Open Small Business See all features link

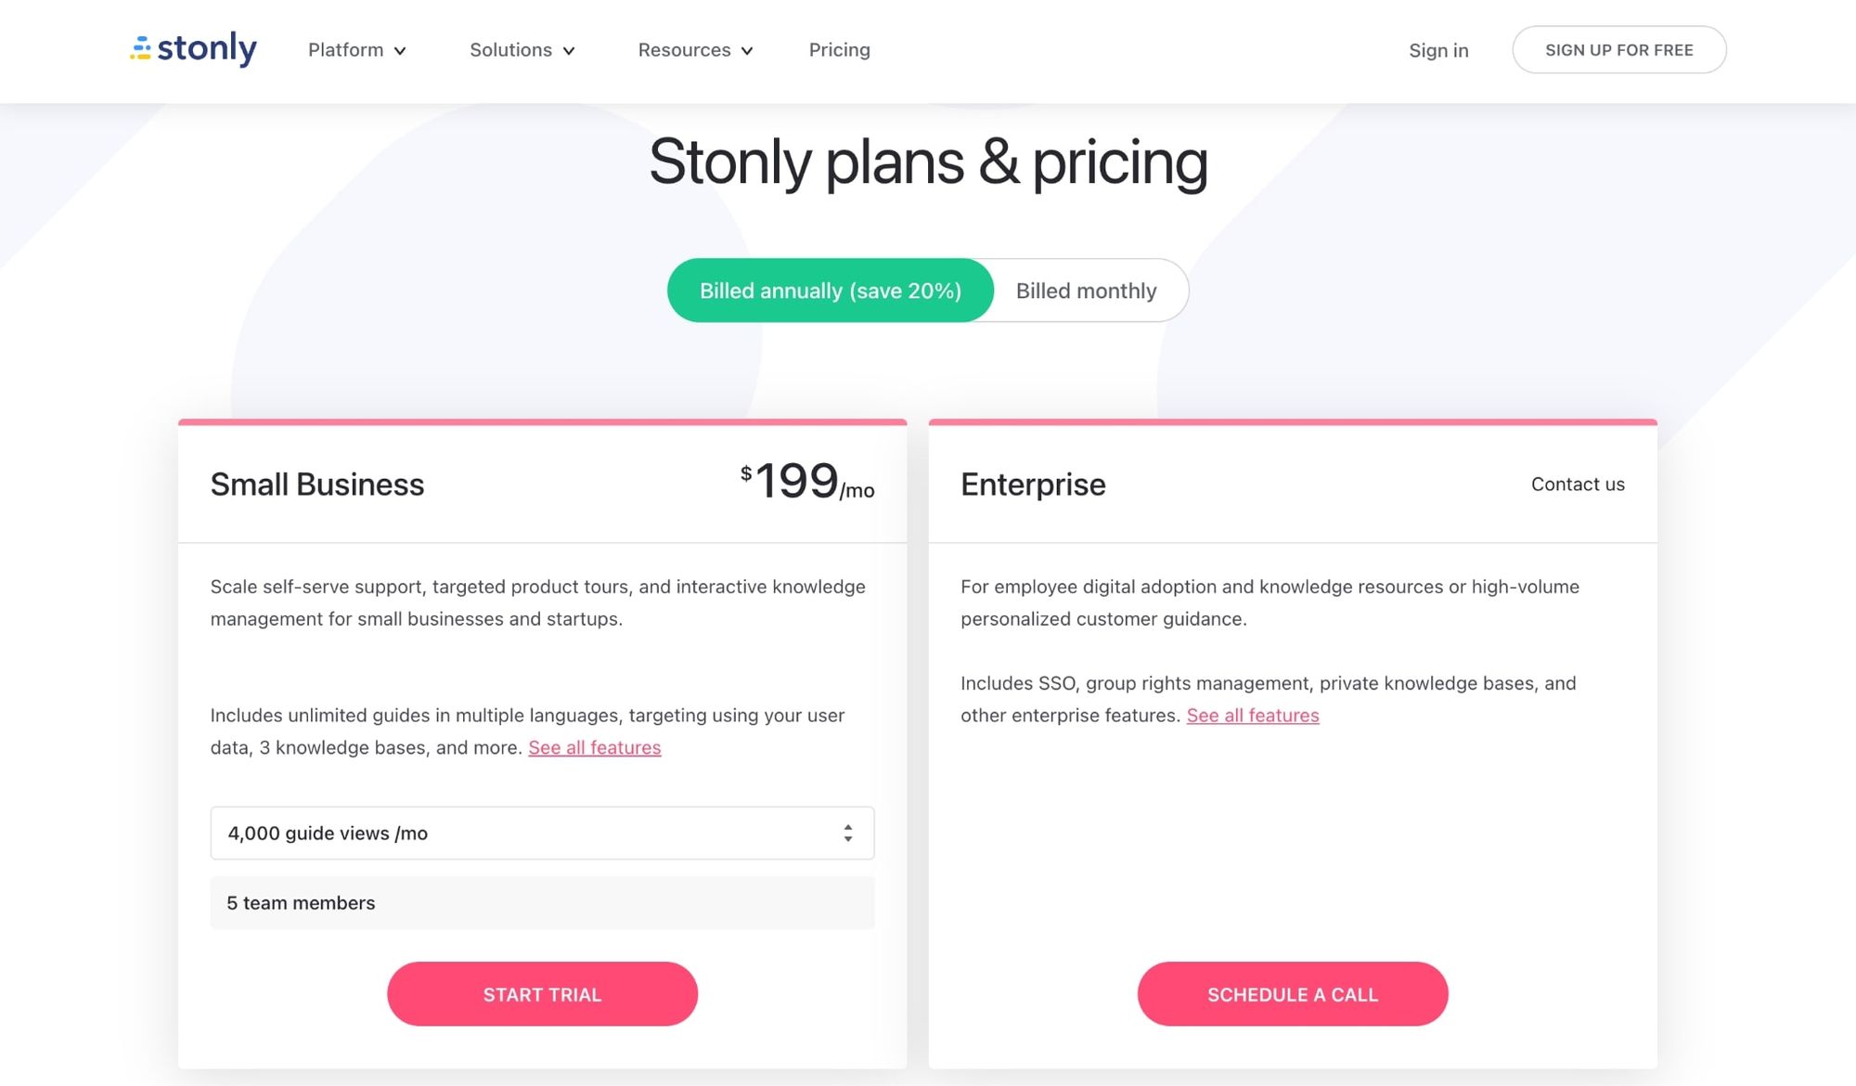tap(595, 748)
